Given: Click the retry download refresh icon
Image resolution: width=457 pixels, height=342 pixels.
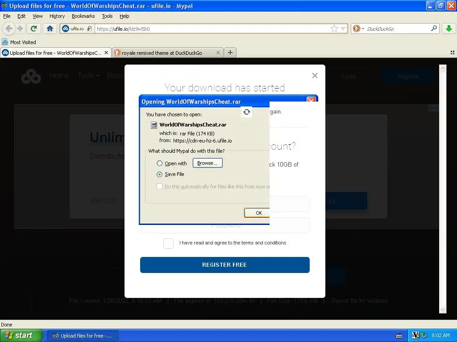Looking at the screenshot, I should pyautogui.click(x=246, y=112).
